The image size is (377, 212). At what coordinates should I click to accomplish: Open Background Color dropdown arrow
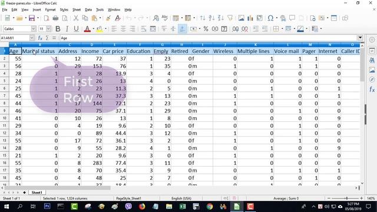[105, 29]
